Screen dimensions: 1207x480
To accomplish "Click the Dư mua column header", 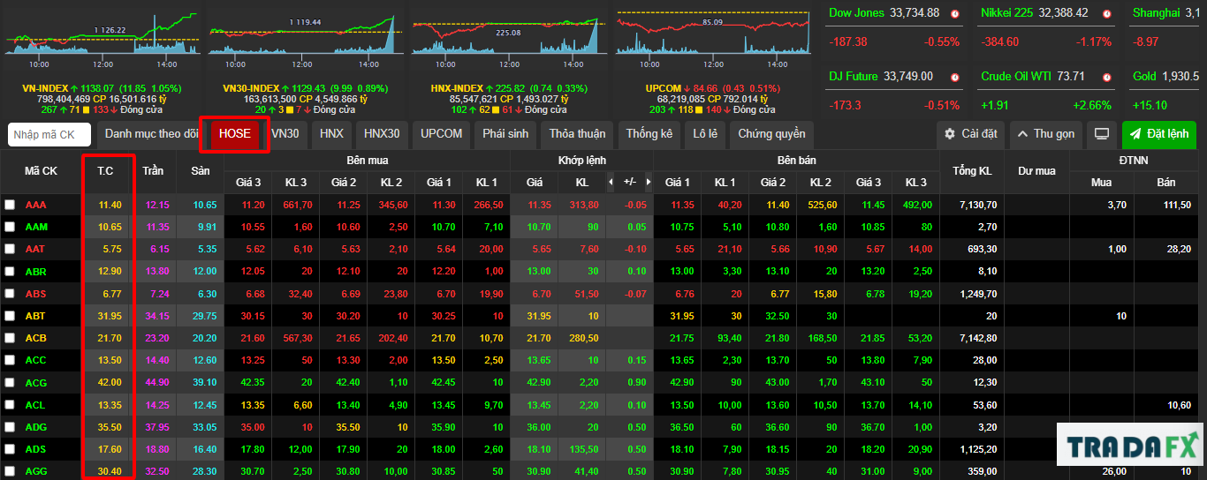I will pos(1036,171).
